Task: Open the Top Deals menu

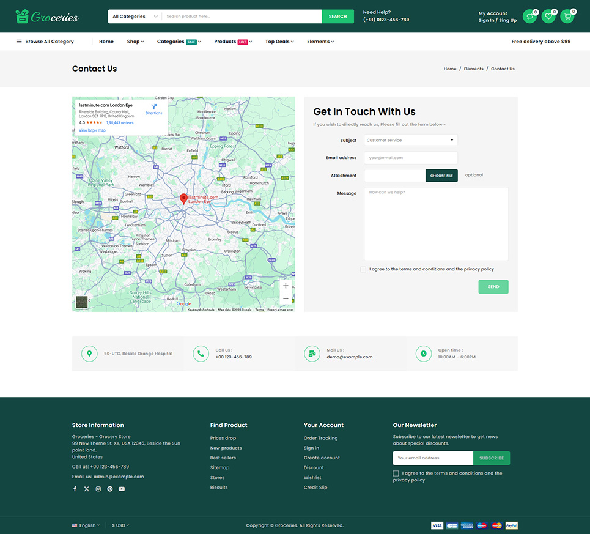Action: [x=279, y=42]
